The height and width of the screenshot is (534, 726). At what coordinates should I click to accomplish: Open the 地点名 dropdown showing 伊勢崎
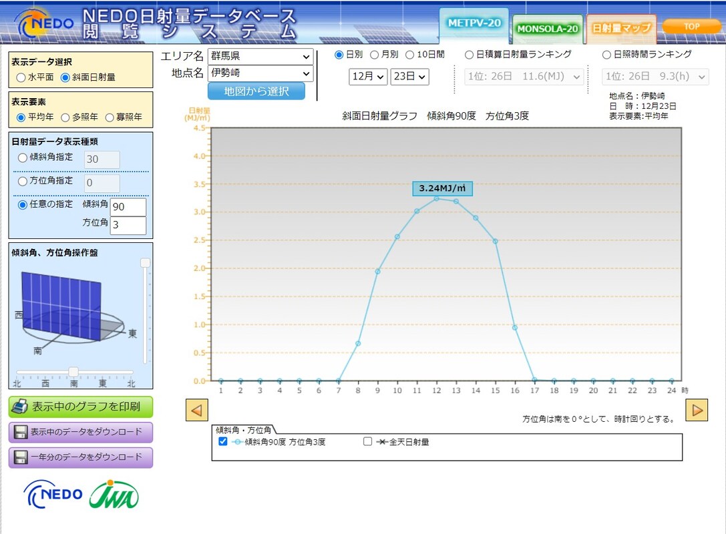click(x=260, y=73)
